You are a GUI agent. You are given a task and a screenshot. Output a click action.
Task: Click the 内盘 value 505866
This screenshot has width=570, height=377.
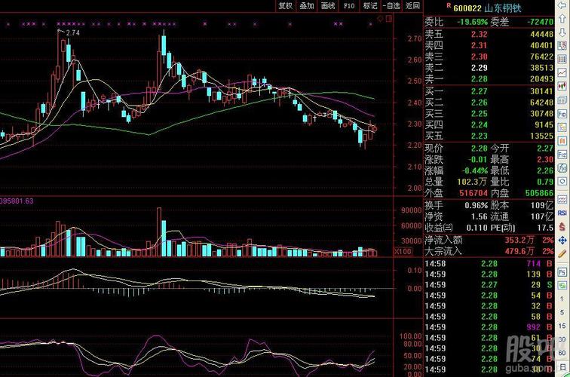539,193
